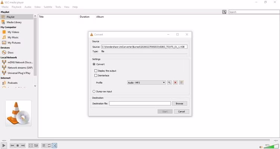This screenshot has height=149, width=280.
Task: Toggle the playlist view icon
Action: [x=44, y=146]
